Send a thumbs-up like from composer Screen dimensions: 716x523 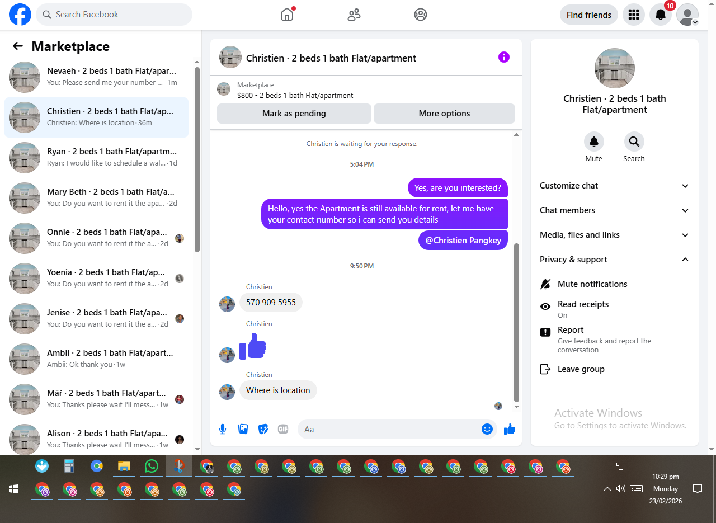(509, 429)
